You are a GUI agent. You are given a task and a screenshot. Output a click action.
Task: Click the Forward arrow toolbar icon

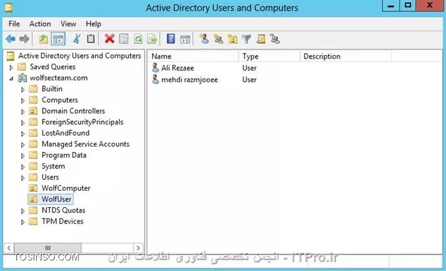(24, 39)
